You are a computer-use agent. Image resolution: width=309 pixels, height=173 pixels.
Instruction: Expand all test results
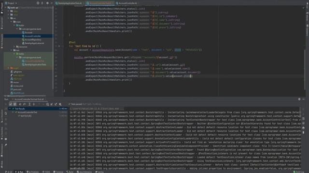29,104
